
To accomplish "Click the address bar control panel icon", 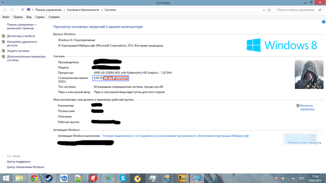I will click(29, 10).
